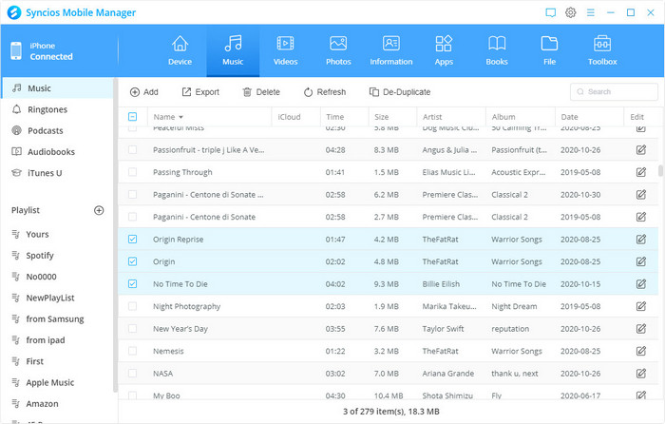Viewport: 665px width, 424px height.
Task: Open the hamburger menu icon
Action: (590, 12)
